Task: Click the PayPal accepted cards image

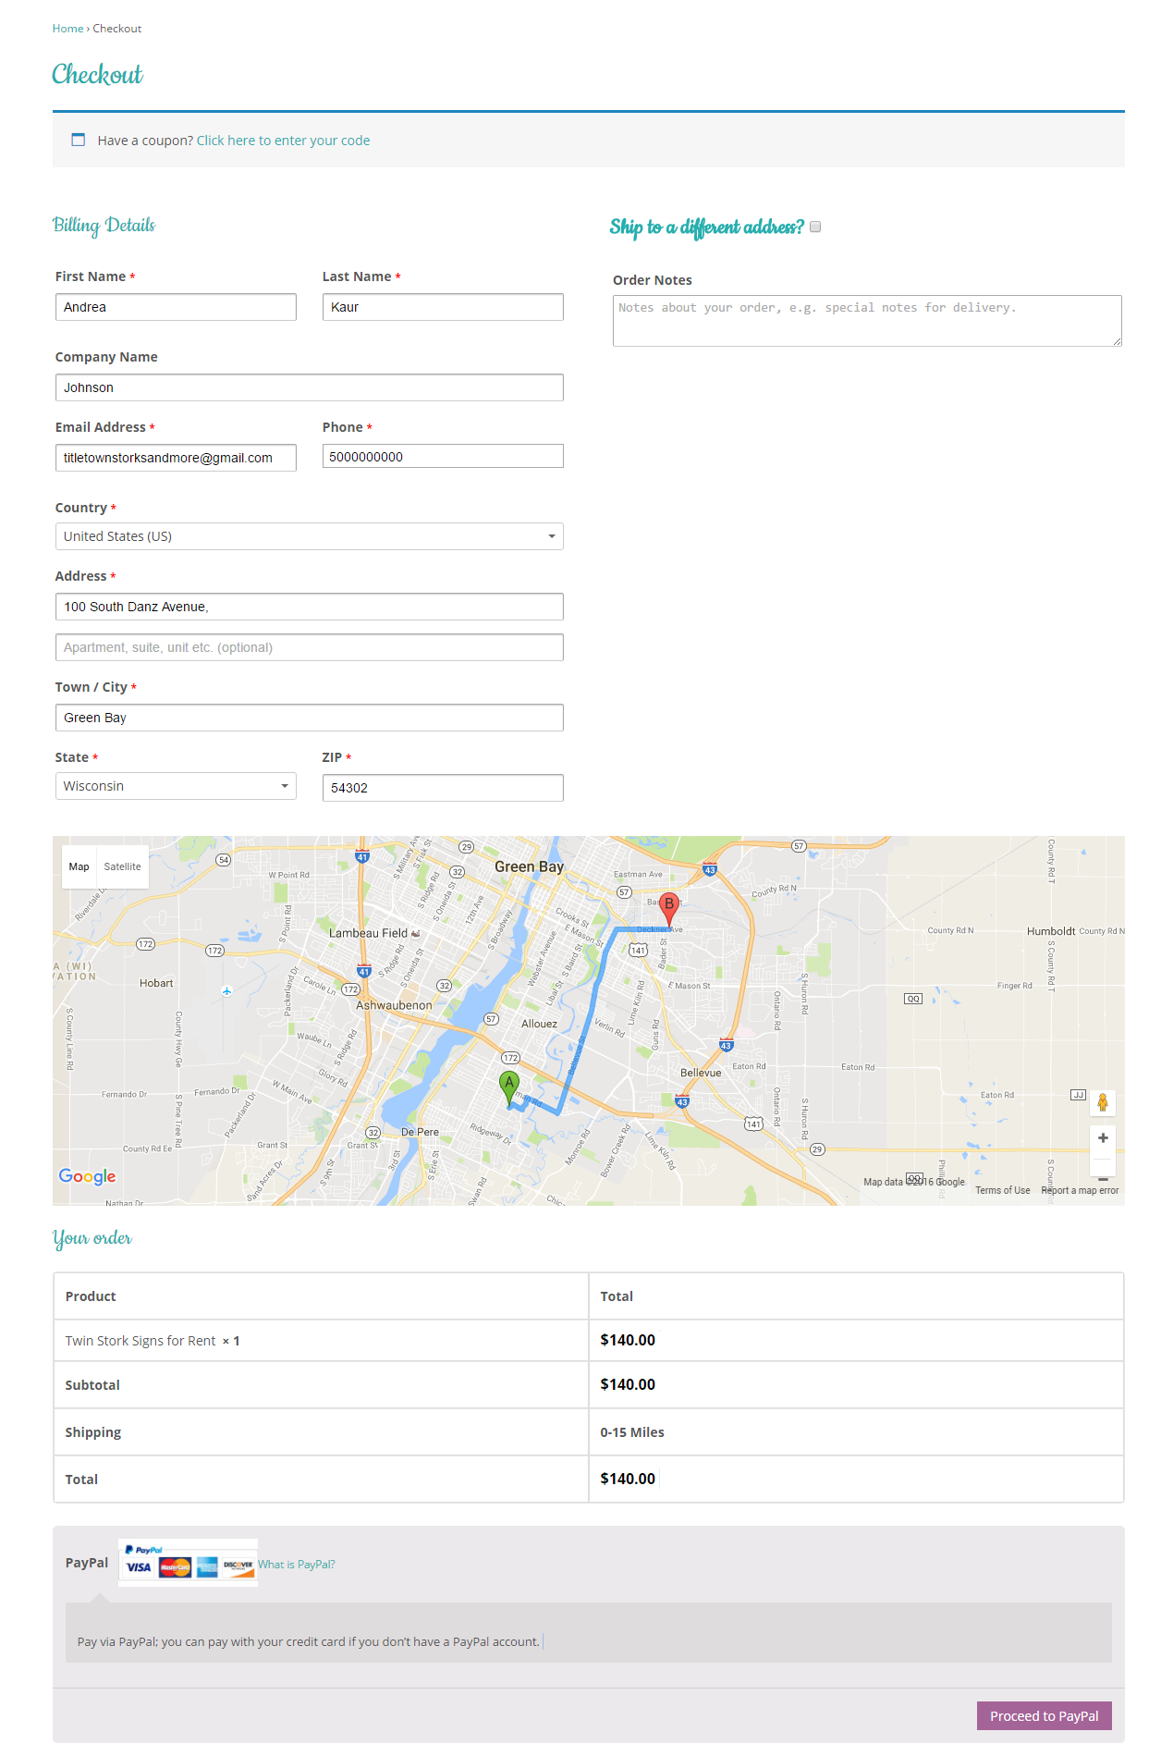Action: [189, 1563]
